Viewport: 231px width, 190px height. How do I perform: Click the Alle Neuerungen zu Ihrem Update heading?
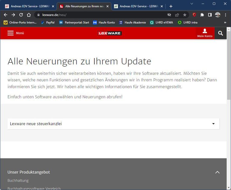(79, 61)
